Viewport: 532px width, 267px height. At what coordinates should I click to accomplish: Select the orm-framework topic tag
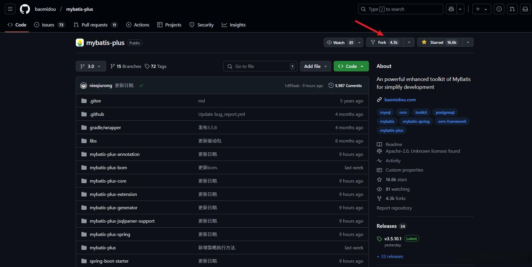(x=452, y=121)
